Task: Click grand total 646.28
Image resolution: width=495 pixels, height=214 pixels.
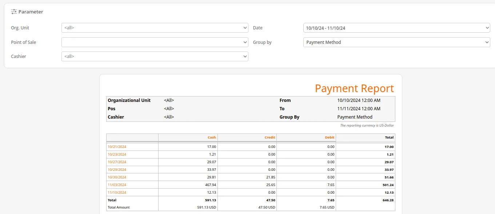Action: pos(388,200)
